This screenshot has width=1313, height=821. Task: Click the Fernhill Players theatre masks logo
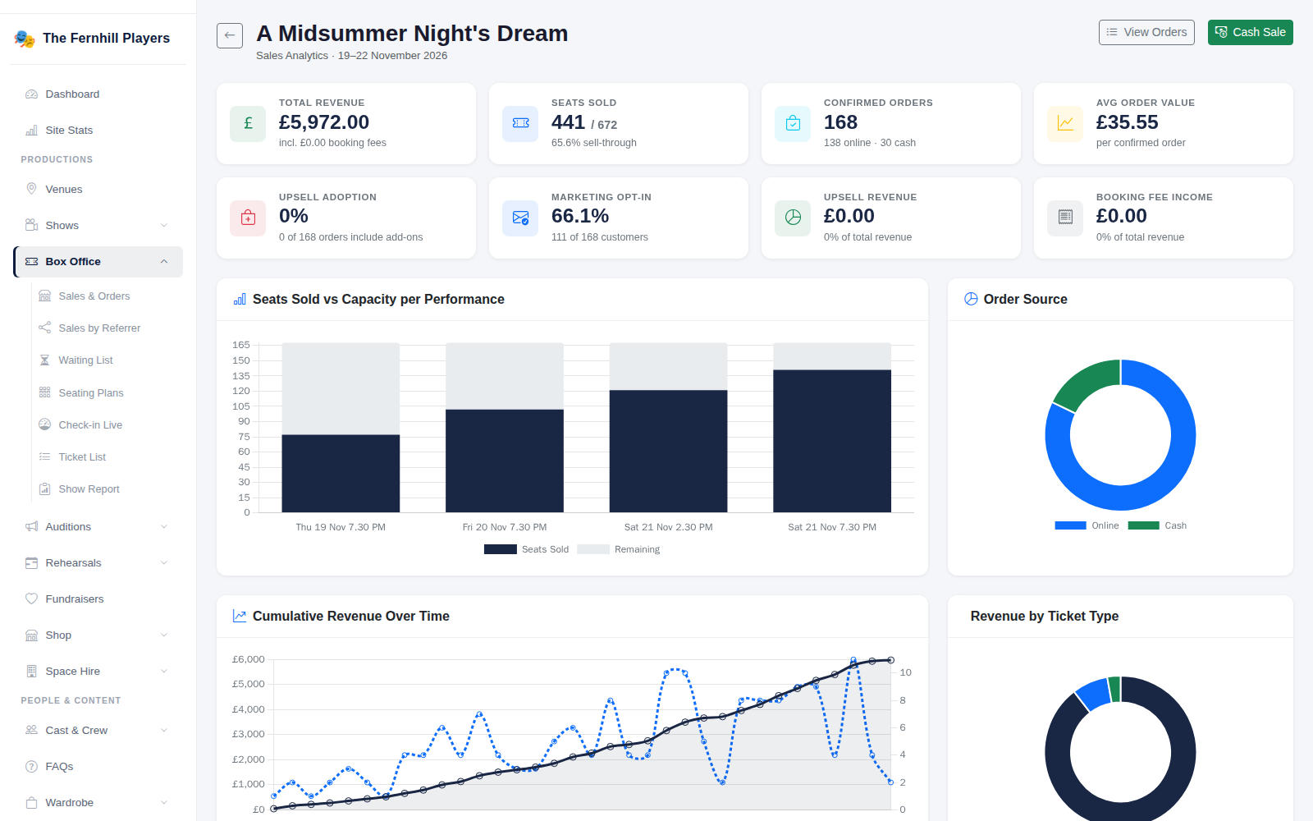(x=25, y=39)
